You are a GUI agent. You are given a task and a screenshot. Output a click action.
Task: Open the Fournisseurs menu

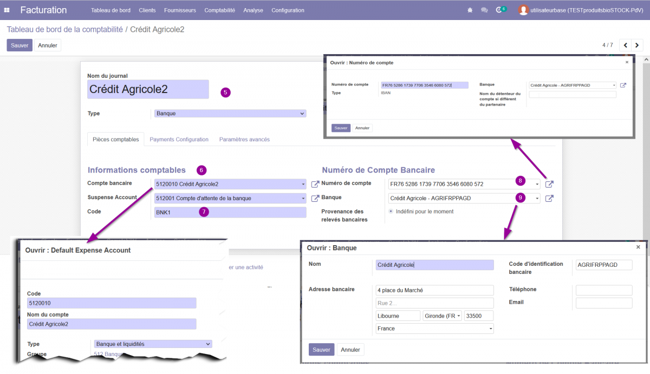[180, 10]
